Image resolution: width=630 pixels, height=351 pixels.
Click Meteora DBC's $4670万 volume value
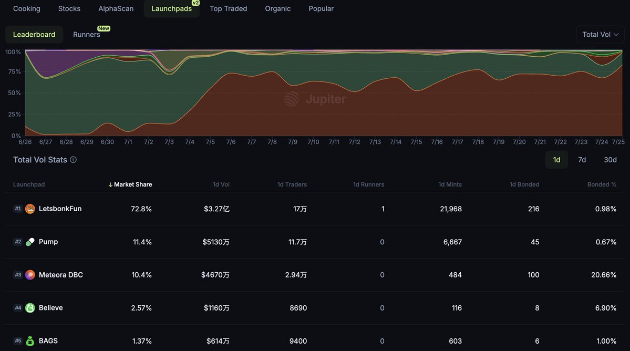pos(215,275)
